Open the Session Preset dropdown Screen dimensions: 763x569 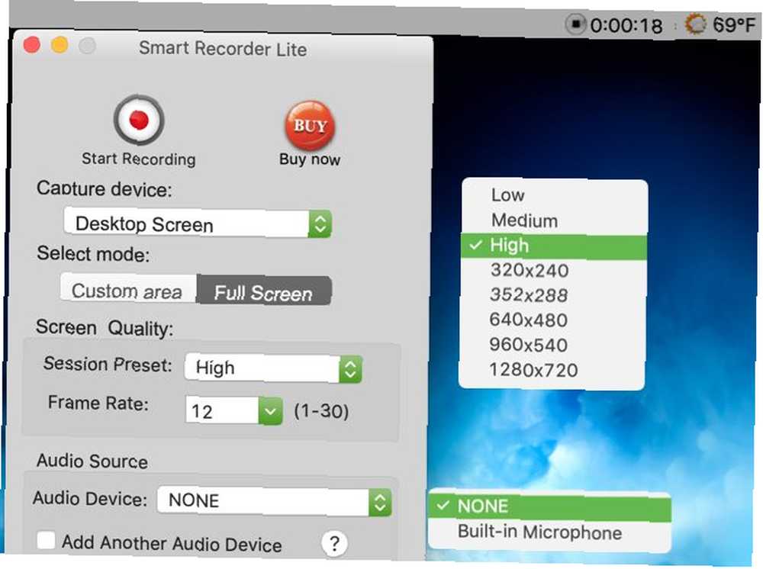click(x=273, y=368)
